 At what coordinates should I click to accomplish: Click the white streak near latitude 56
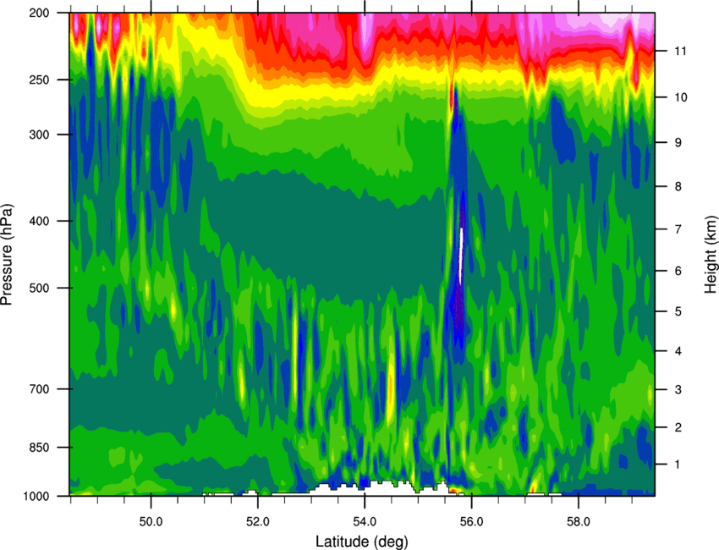pyautogui.click(x=461, y=255)
